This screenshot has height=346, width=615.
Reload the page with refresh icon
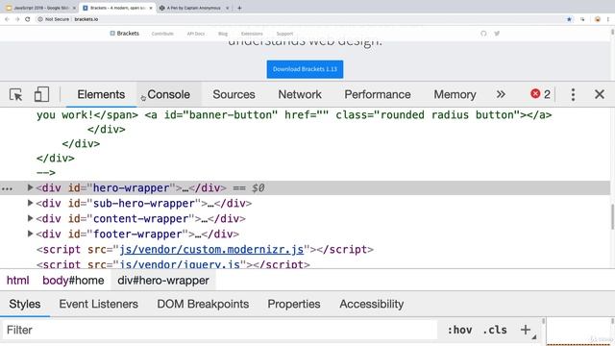[x=28, y=19]
